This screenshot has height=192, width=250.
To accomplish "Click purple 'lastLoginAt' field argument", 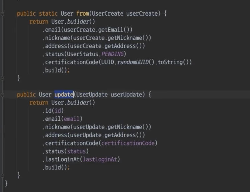I will pos(100,159).
